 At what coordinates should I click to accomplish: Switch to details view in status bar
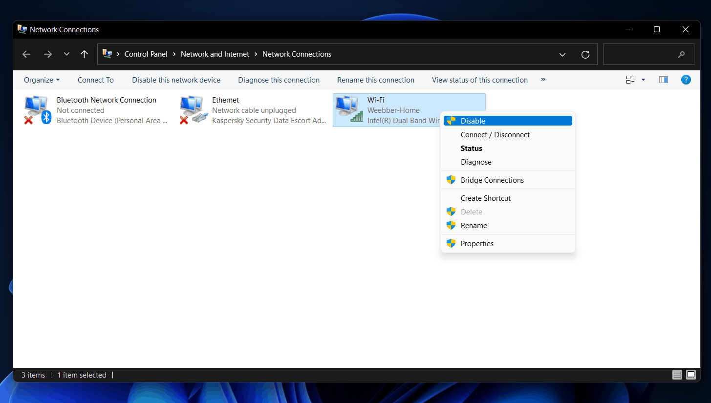(677, 375)
